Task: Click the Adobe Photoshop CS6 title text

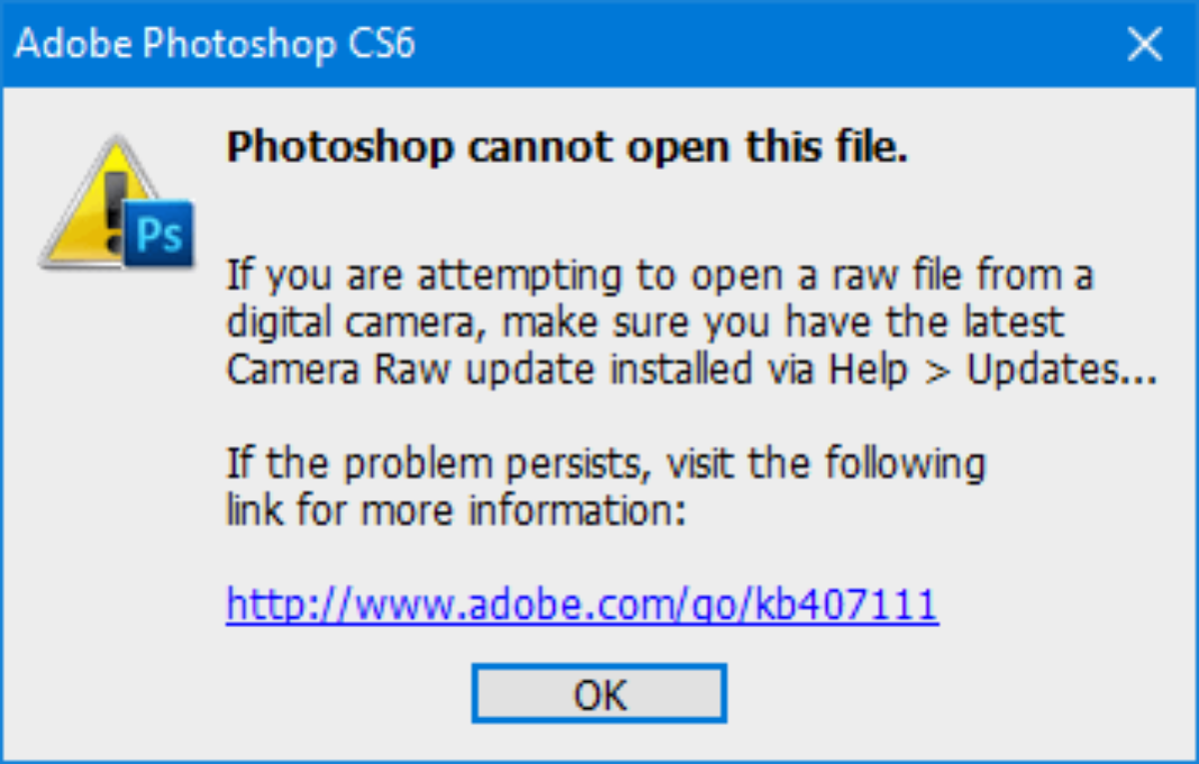Action: (x=215, y=45)
